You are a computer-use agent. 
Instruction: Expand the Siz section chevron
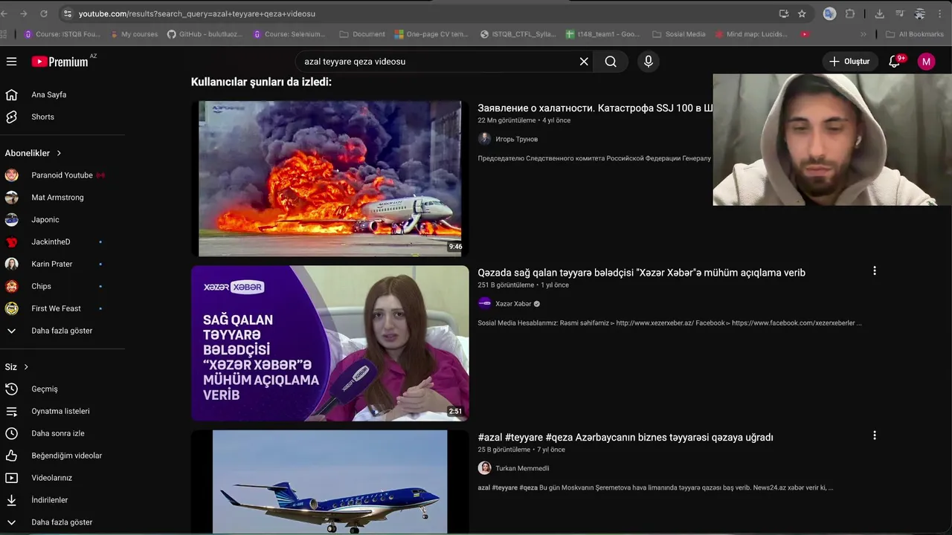click(26, 367)
